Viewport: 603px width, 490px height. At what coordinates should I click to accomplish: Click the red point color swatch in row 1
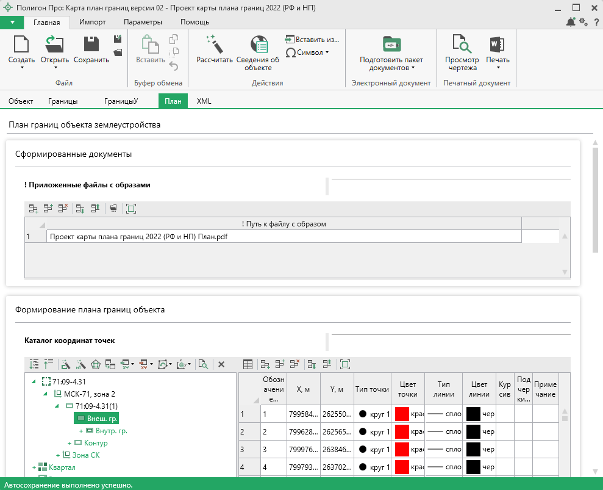pyautogui.click(x=402, y=414)
